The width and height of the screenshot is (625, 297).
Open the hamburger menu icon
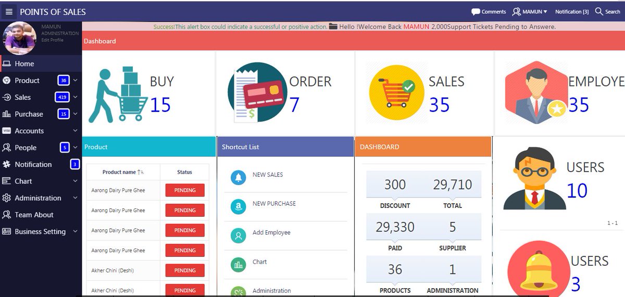9,11
